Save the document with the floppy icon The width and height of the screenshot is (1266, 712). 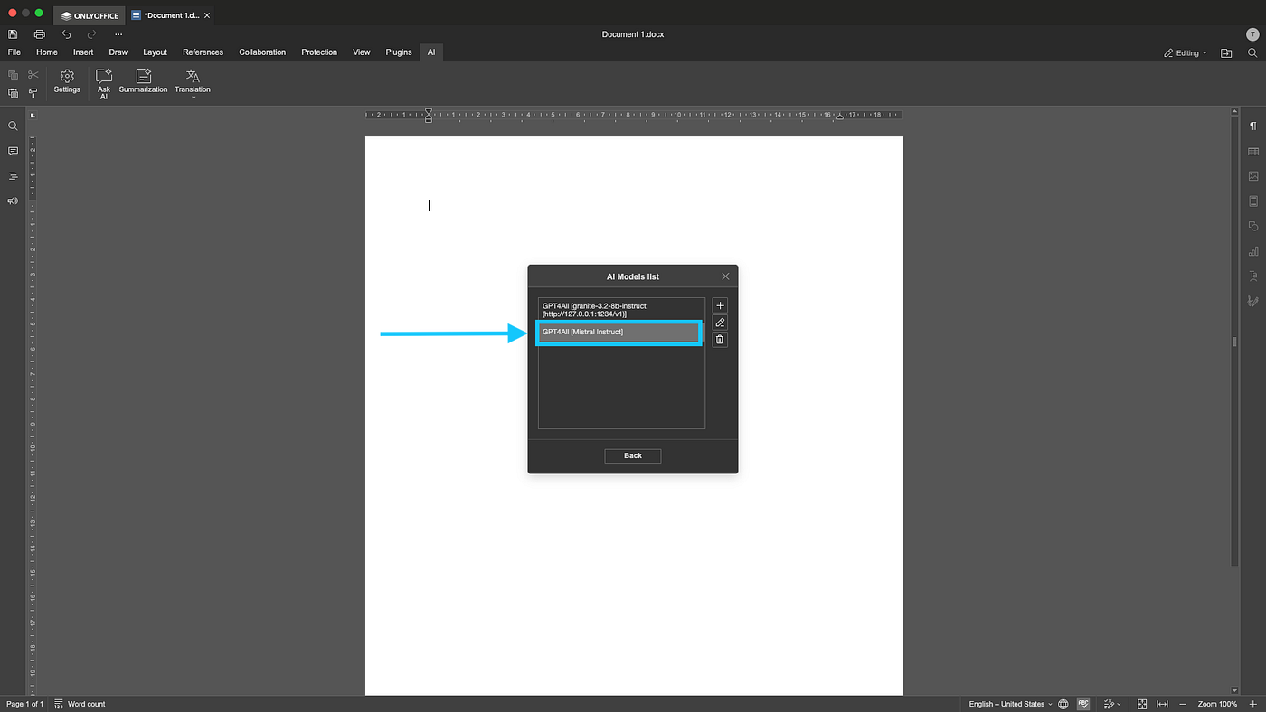pyautogui.click(x=13, y=34)
